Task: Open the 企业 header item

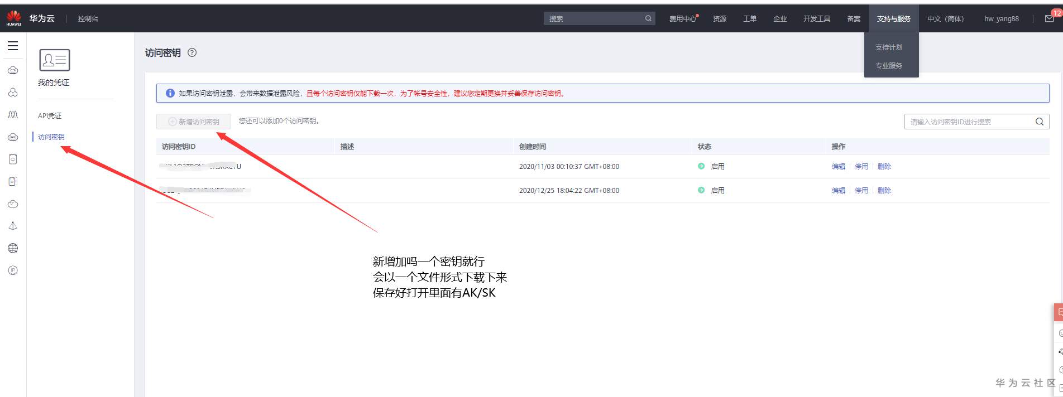Action: (780, 18)
